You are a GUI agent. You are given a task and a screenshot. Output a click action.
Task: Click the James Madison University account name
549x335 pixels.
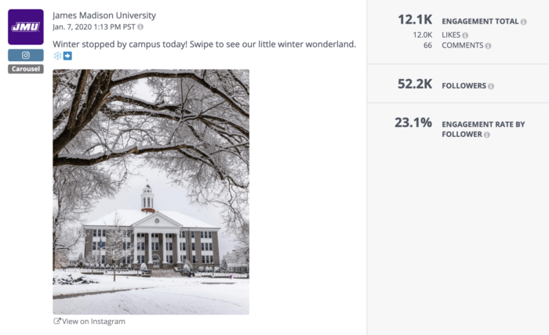104,16
